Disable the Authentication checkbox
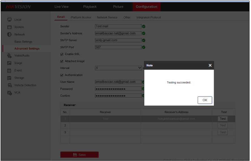Screen dimensions: 251x161 (x=62, y=75)
